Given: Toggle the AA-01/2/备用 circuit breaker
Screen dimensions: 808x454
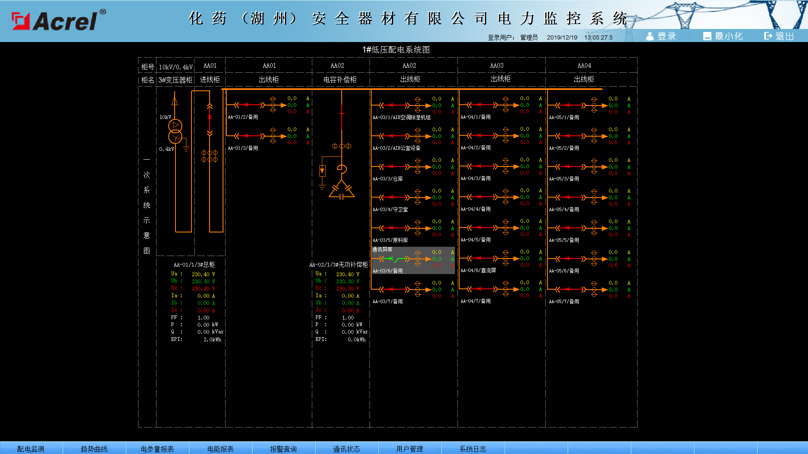Looking at the screenshot, I should coord(247,105).
